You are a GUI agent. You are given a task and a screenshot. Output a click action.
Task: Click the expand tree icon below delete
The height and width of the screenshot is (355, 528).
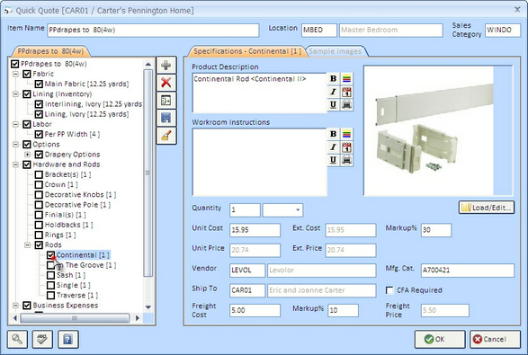coord(166,101)
